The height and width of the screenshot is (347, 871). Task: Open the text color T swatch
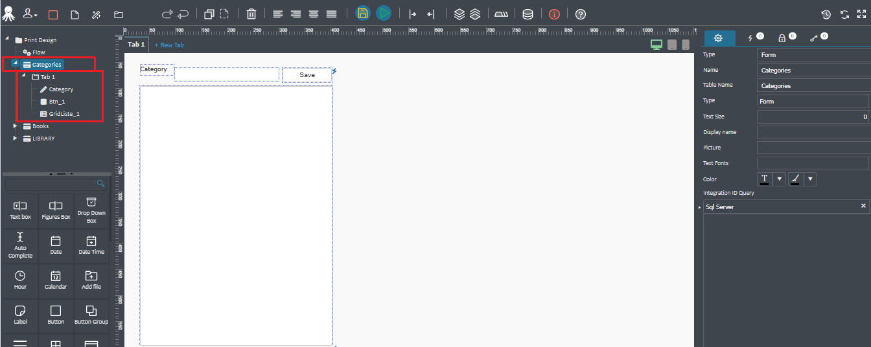765,179
